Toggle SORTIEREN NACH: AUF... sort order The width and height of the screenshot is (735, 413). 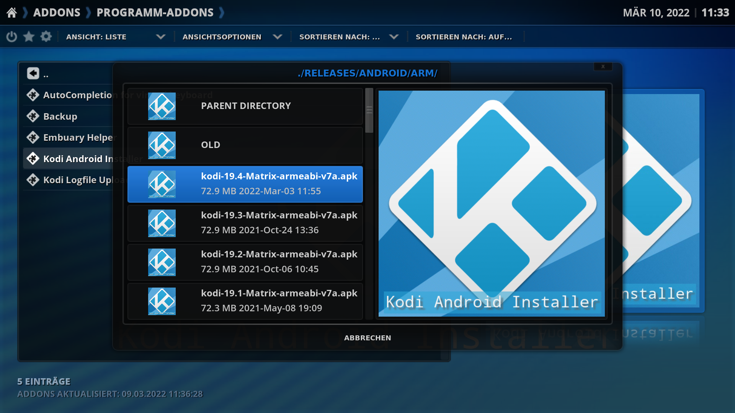tap(465, 37)
